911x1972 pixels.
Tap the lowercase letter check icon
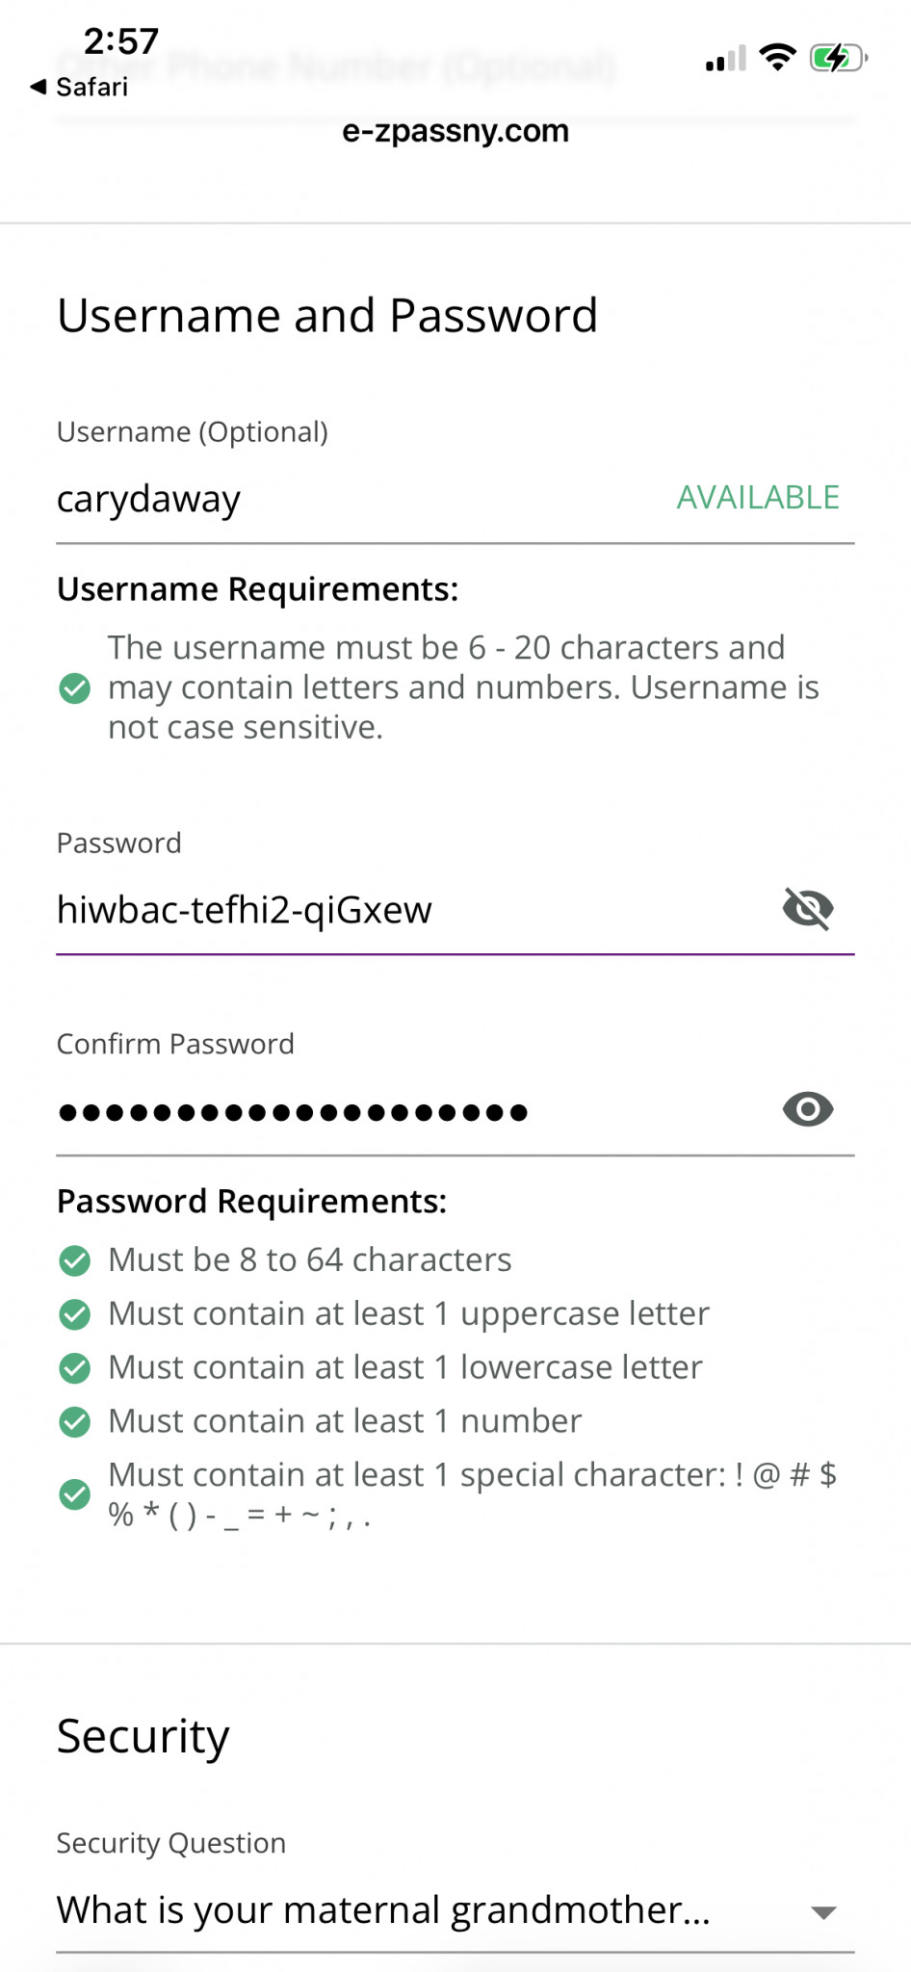pos(75,1368)
